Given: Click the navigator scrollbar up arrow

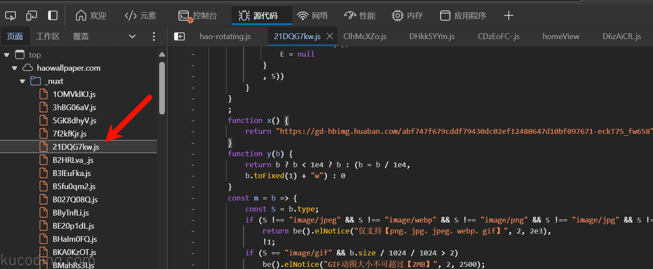Looking at the screenshot, I should coord(162,55).
